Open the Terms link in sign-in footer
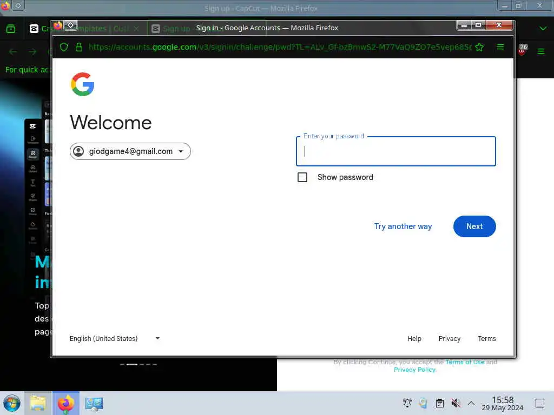Screen dimensions: 554x415 click(x=487, y=338)
